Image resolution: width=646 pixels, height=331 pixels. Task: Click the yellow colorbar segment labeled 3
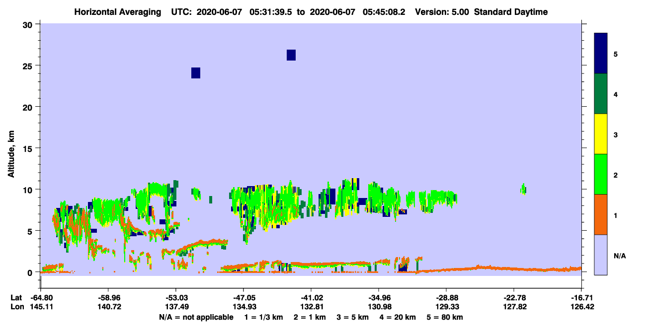(601, 134)
